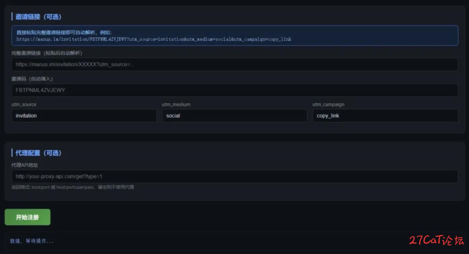Focus the 邀请码 input with FBTPNML4ZVJEWY placeholder

tap(234, 90)
